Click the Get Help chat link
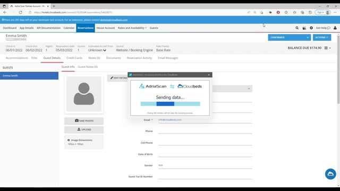 click(x=323, y=28)
